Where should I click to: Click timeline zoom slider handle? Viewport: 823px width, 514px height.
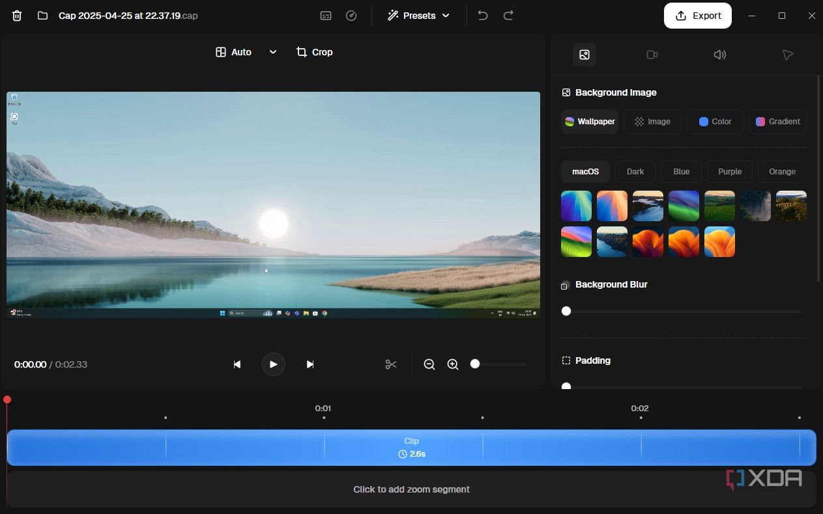coord(475,364)
